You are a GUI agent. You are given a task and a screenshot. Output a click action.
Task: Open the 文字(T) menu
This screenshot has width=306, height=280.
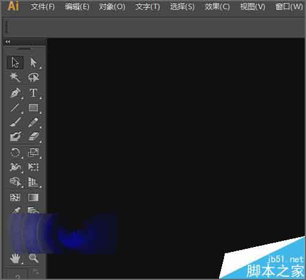click(147, 7)
